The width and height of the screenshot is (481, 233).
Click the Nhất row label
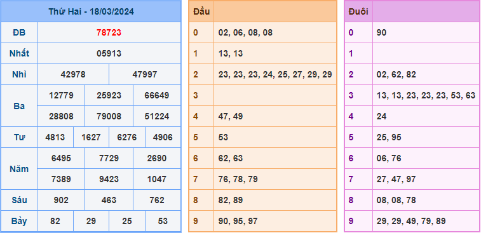tap(19, 54)
